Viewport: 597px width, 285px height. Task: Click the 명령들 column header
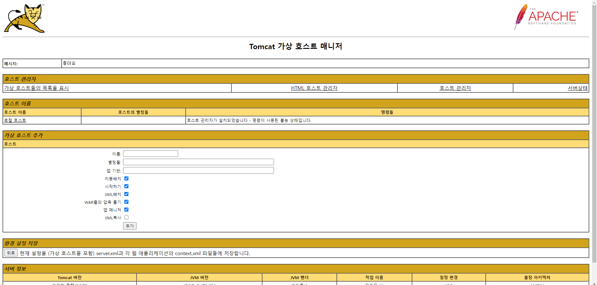coord(387,112)
